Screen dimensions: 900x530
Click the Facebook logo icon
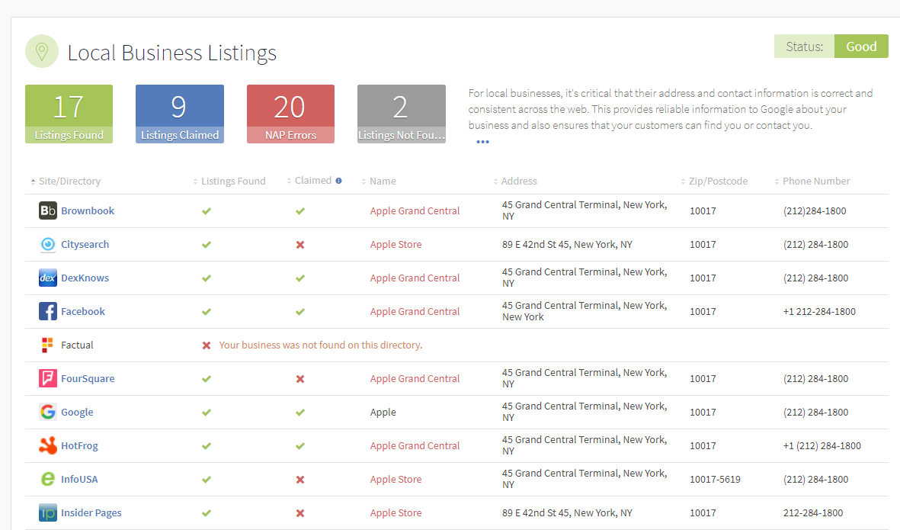(48, 311)
